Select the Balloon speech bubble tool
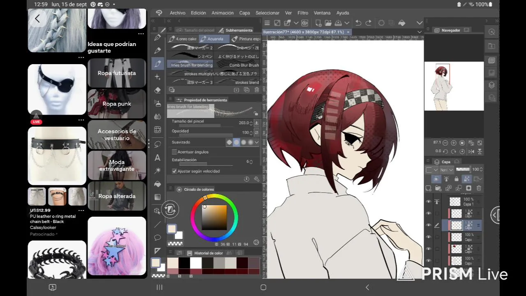 [x=157, y=237]
